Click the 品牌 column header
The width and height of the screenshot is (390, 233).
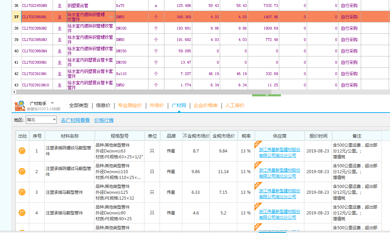click(171, 136)
